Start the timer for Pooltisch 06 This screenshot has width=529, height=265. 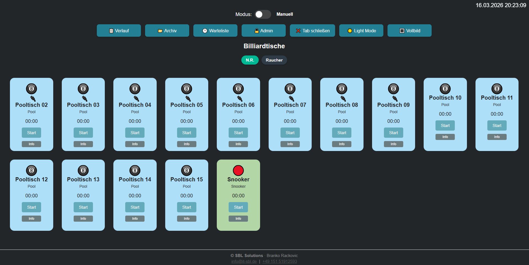point(238,132)
